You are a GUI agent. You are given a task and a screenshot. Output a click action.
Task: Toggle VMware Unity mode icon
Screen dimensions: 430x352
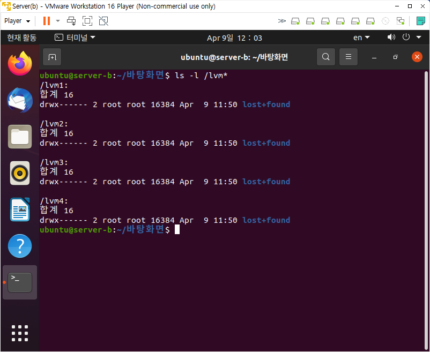point(103,21)
